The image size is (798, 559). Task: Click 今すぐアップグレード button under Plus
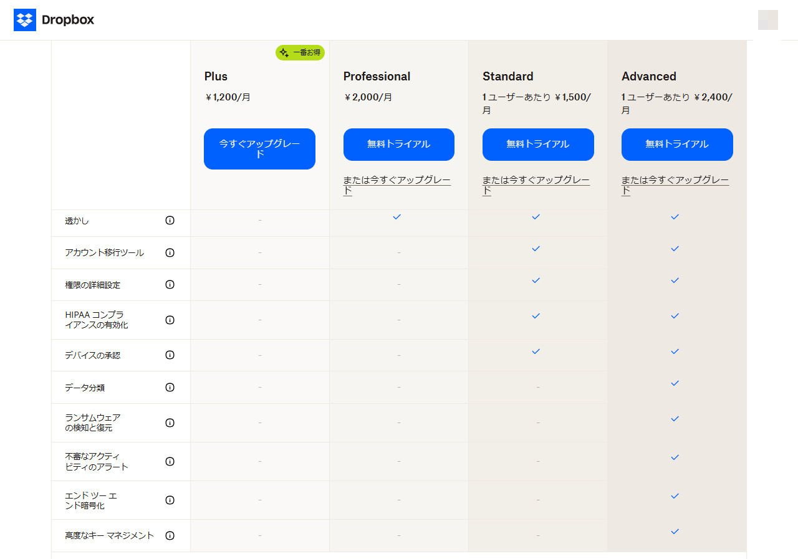click(259, 149)
